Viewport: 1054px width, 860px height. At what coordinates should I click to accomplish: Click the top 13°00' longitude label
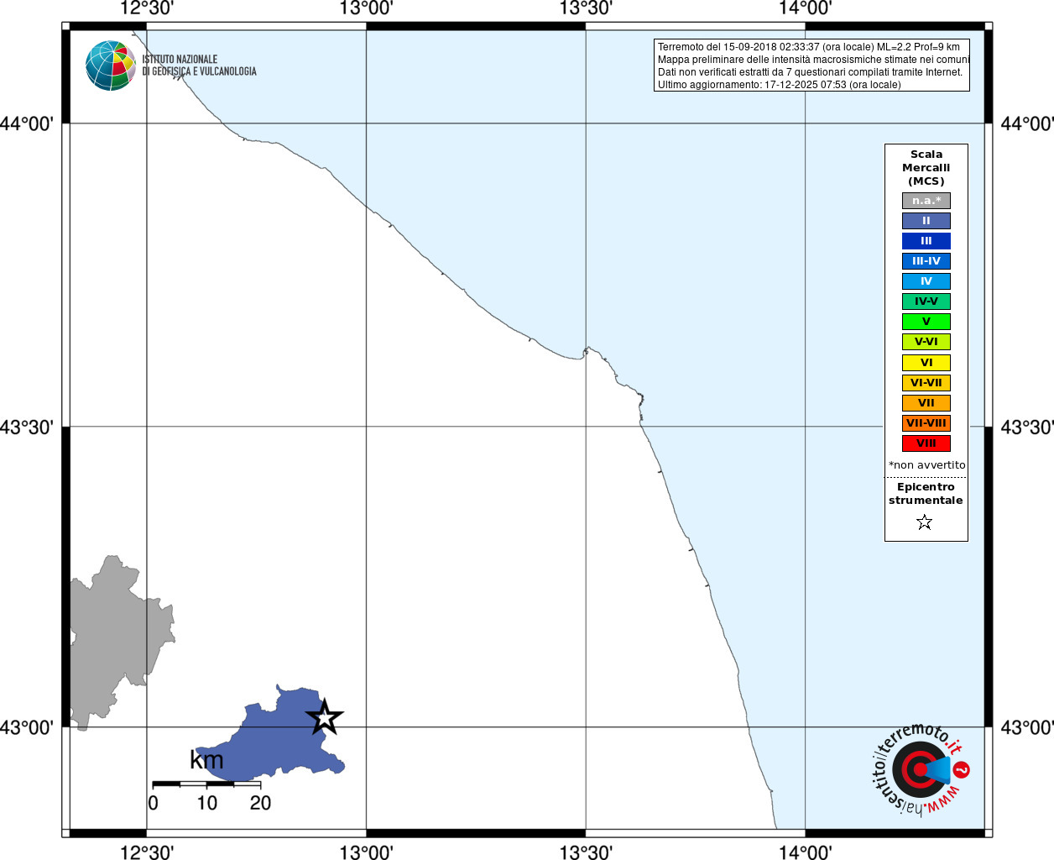click(367, 9)
